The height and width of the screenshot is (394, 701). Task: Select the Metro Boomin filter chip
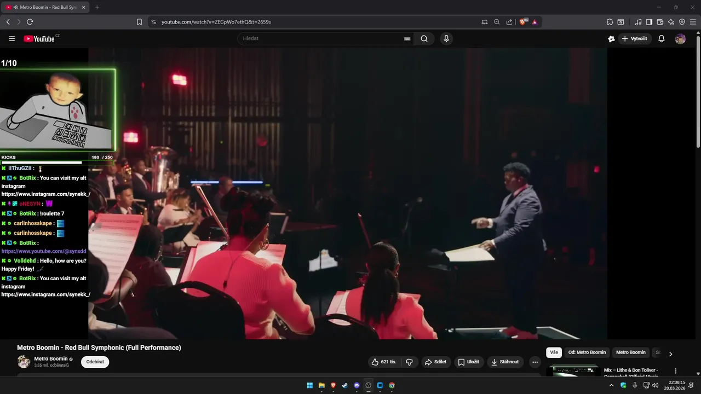631,352
